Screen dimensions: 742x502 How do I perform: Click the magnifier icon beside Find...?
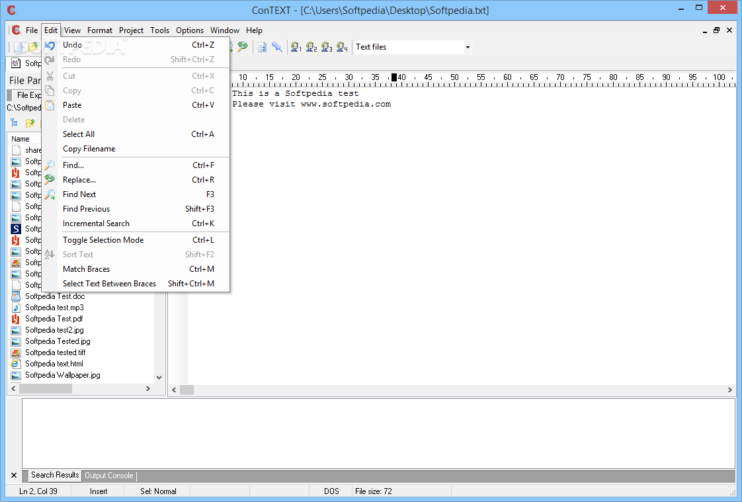50,165
